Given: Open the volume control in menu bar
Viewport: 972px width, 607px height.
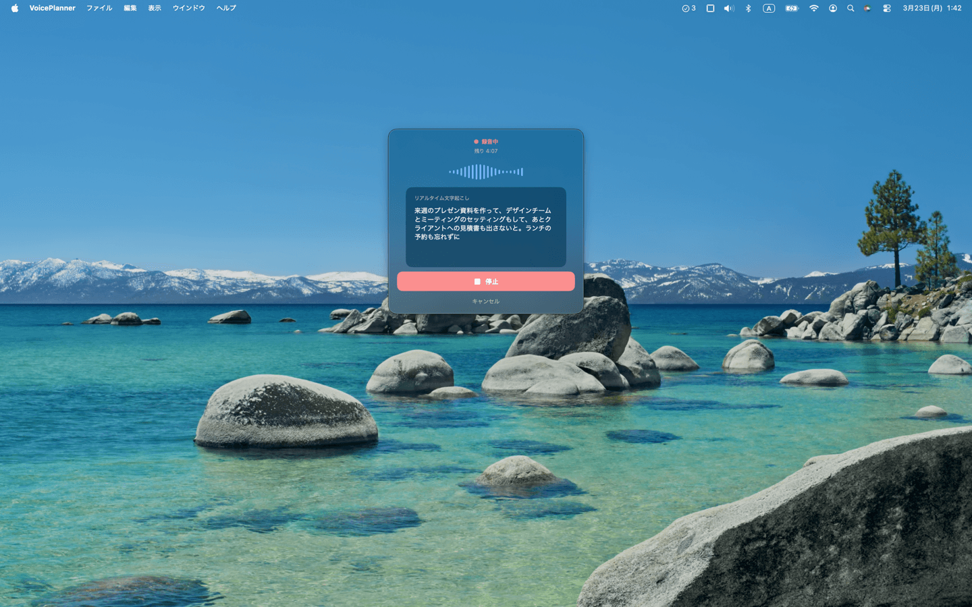Looking at the screenshot, I should coord(728,8).
